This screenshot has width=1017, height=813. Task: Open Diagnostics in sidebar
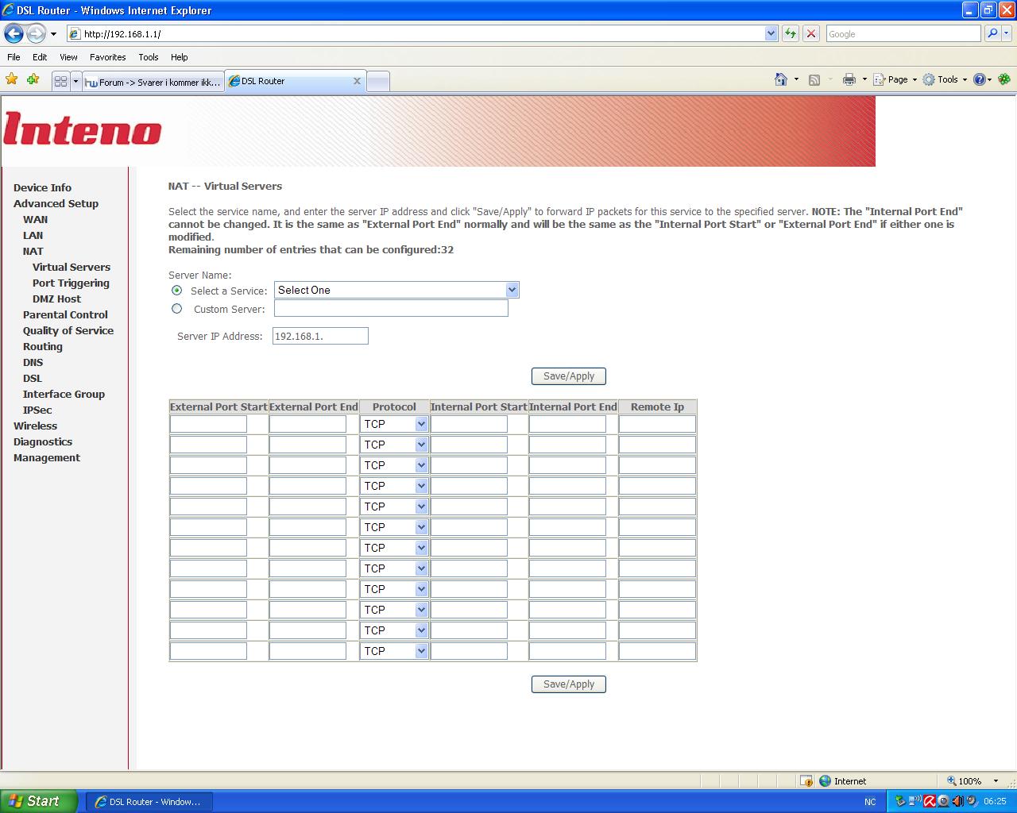43,441
